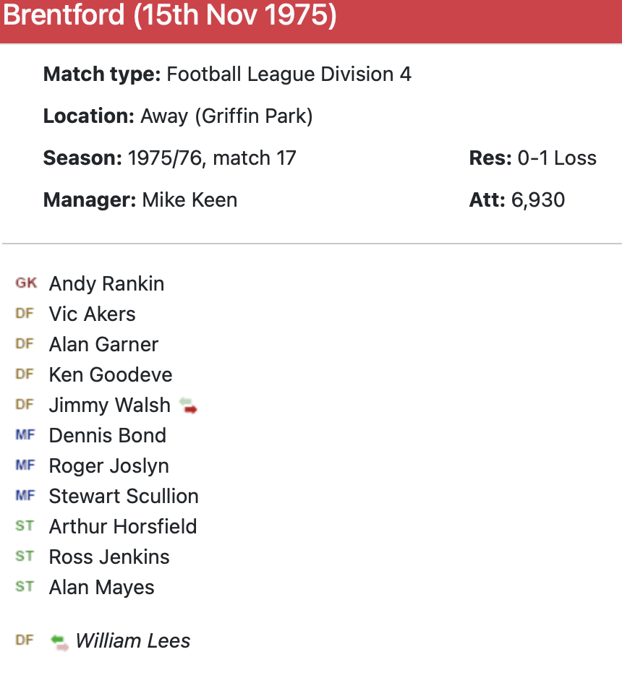Click Alan Garner in the lineup

[x=103, y=344]
